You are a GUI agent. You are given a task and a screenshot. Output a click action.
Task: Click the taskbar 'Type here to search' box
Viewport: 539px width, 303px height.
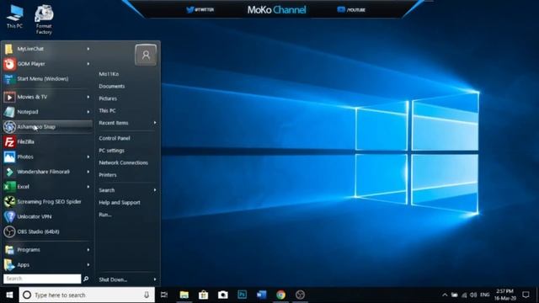(x=87, y=295)
